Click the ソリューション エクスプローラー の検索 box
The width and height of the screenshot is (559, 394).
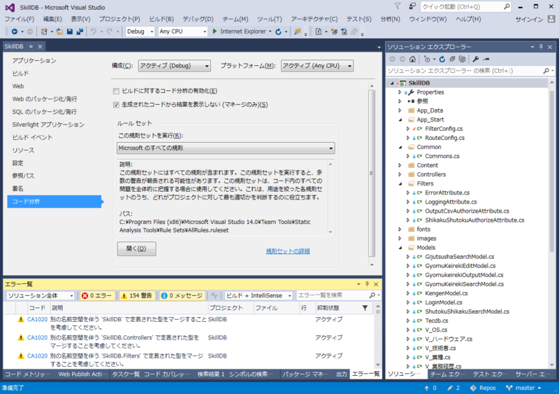[x=465, y=71]
